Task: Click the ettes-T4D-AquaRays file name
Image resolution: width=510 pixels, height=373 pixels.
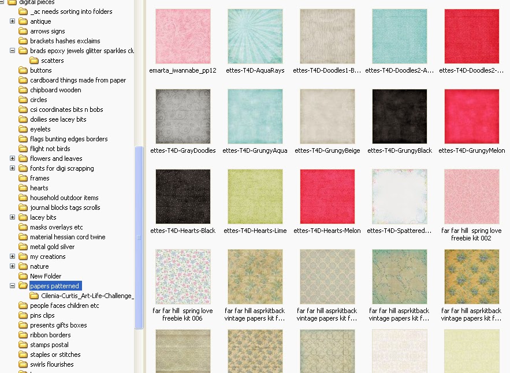Action: tap(255, 70)
